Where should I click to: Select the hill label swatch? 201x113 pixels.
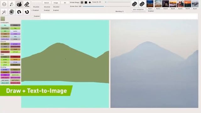(x=5, y=31)
